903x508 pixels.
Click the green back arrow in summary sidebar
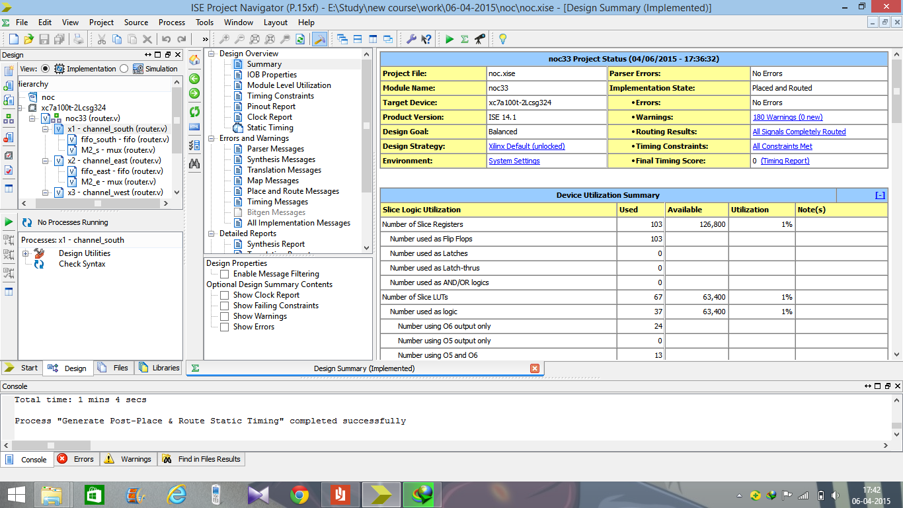(194, 78)
